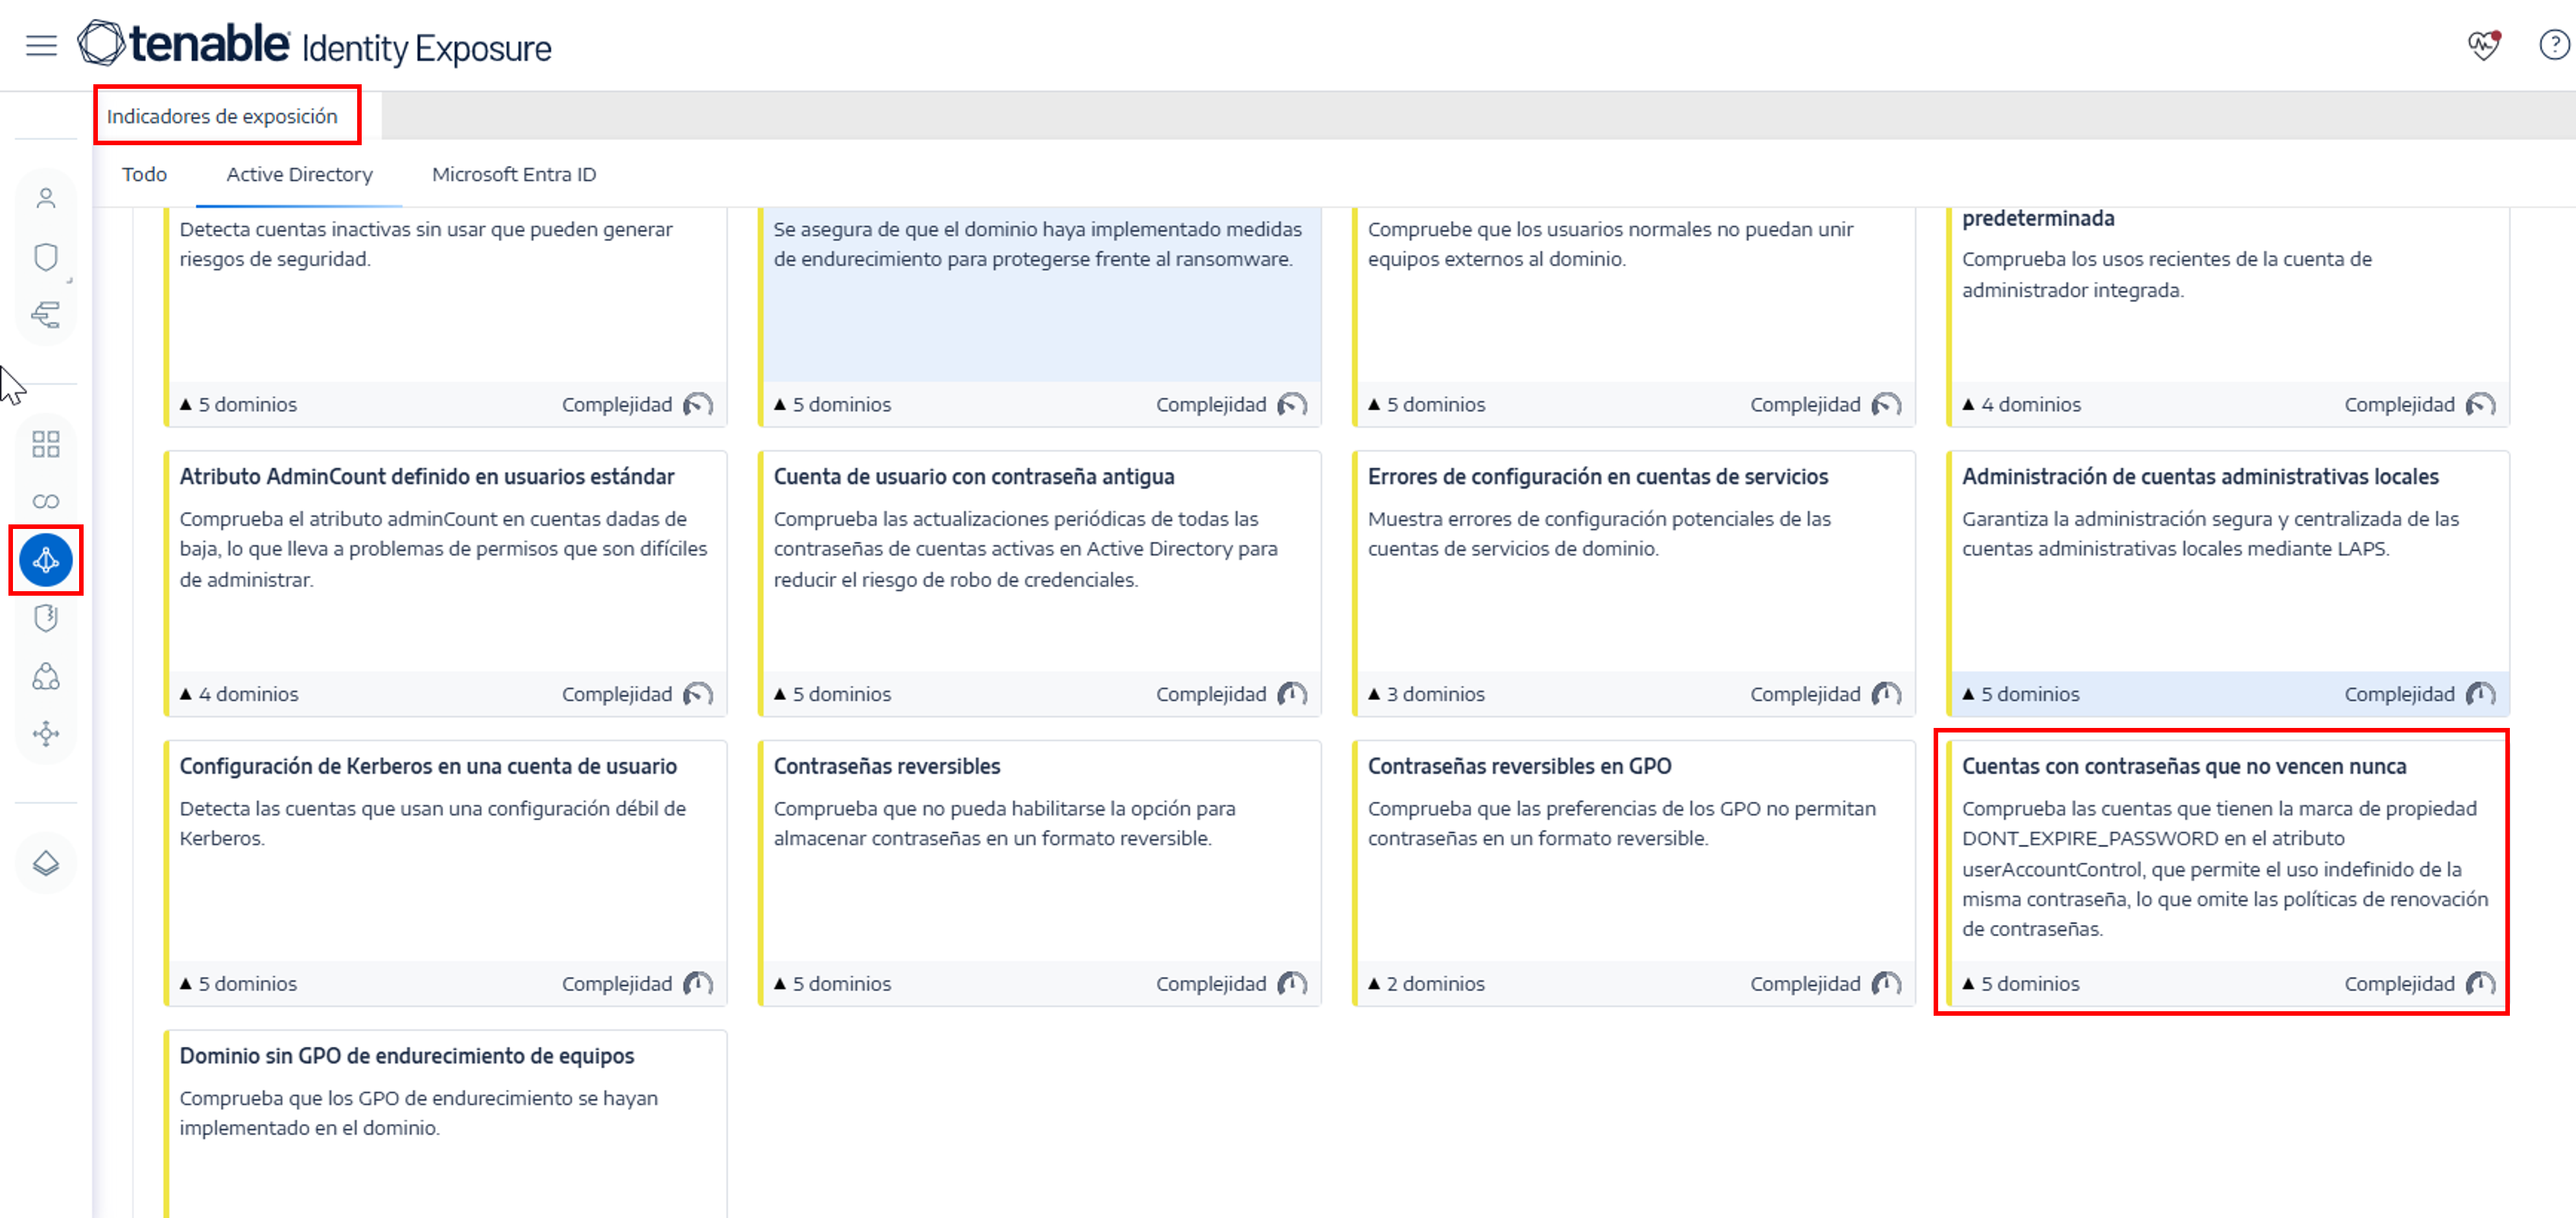Open the Contraseñas reversibles en GPO title
Image resolution: width=2576 pixels, height=1218 pixels.
[x=1519, y=766]
